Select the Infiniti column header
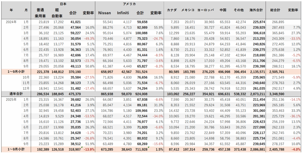The height and width of the screenshot is (153, 302). point(123,13)
